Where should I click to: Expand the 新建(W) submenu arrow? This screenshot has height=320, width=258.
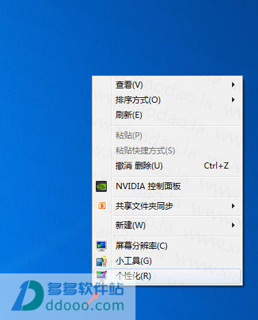tap(233, 225)
